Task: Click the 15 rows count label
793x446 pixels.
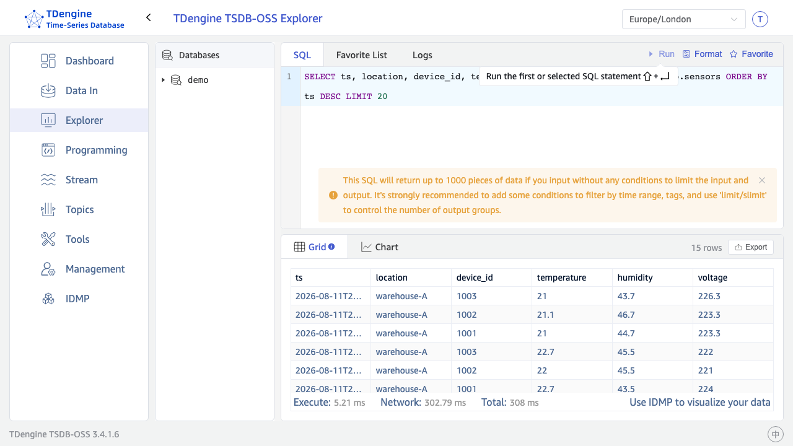Action: click(x=706, y=248)
